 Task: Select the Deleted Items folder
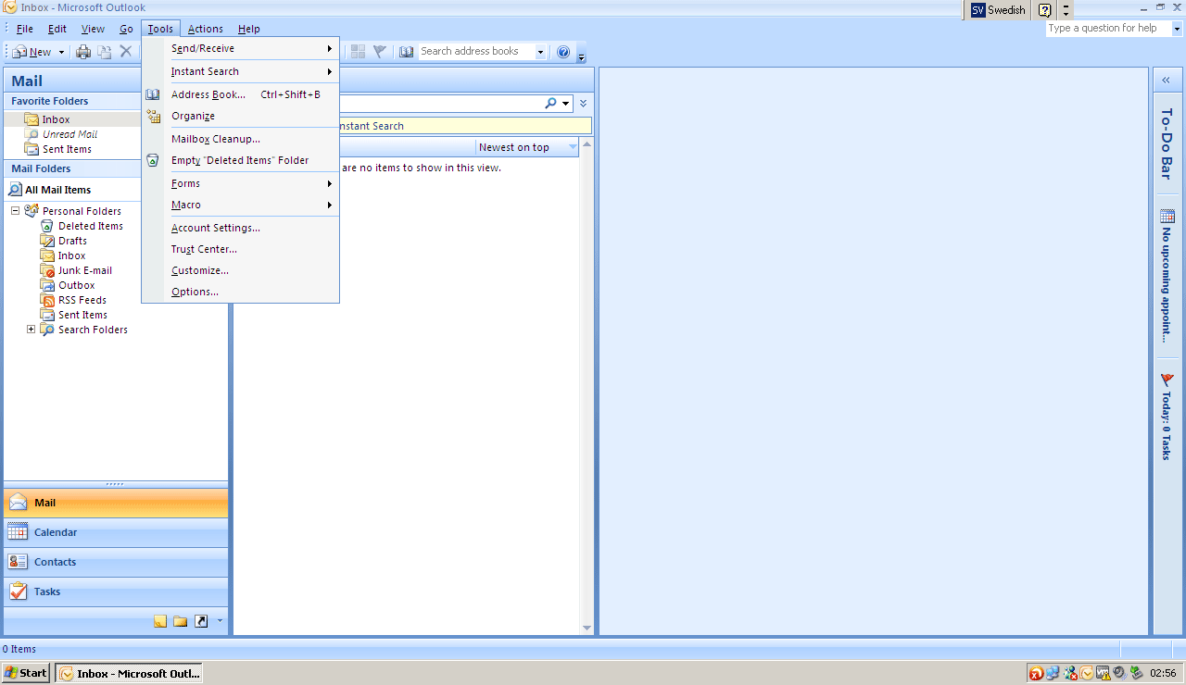[x=90, y=226]
